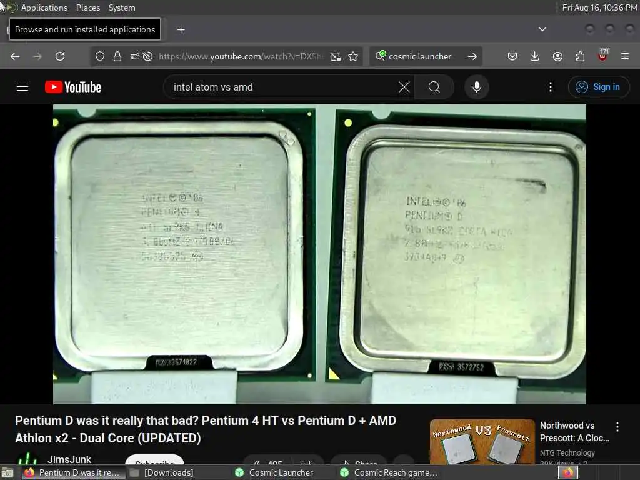
Task: Open picture-in-picture icon in address bar
Action: tap(336, 56)
